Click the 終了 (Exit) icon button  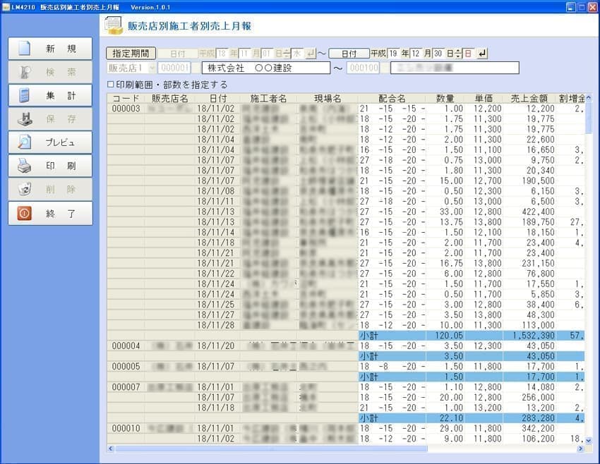50,214
